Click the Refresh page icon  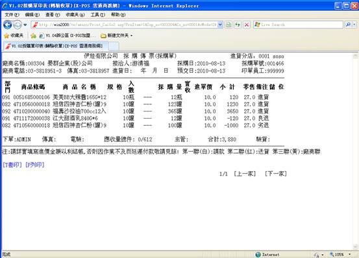point(238,25)
